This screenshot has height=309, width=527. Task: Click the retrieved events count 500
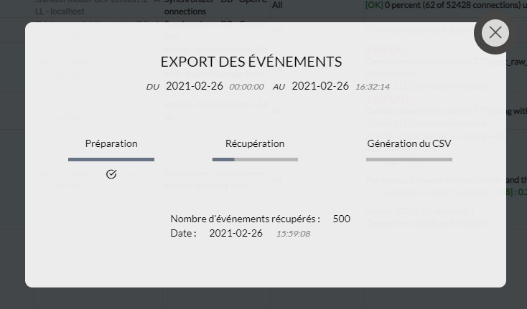point(342,219)
